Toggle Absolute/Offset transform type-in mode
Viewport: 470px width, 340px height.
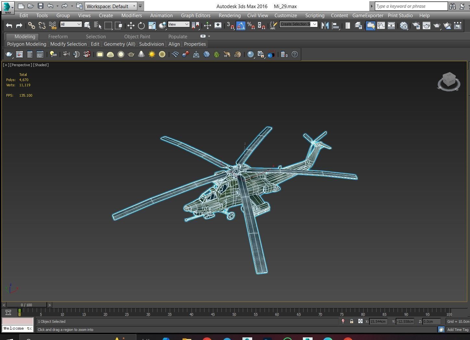coord(360,321)
